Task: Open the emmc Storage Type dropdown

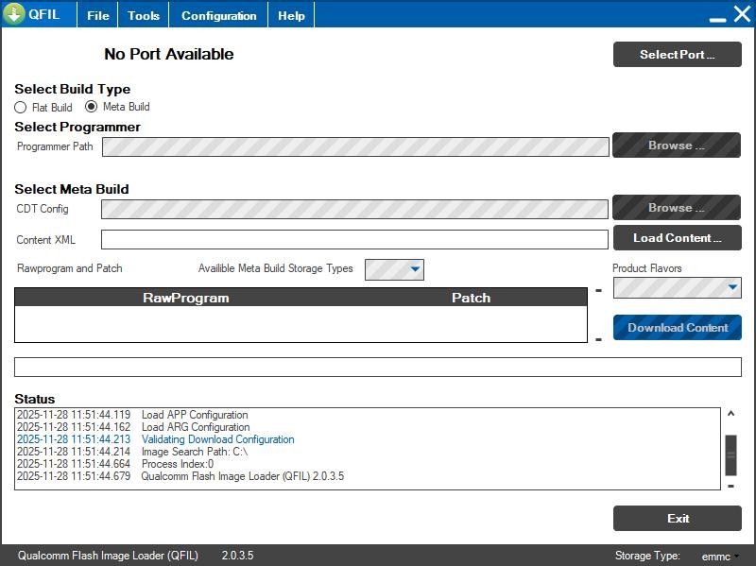Action: [x=720, y=557]
